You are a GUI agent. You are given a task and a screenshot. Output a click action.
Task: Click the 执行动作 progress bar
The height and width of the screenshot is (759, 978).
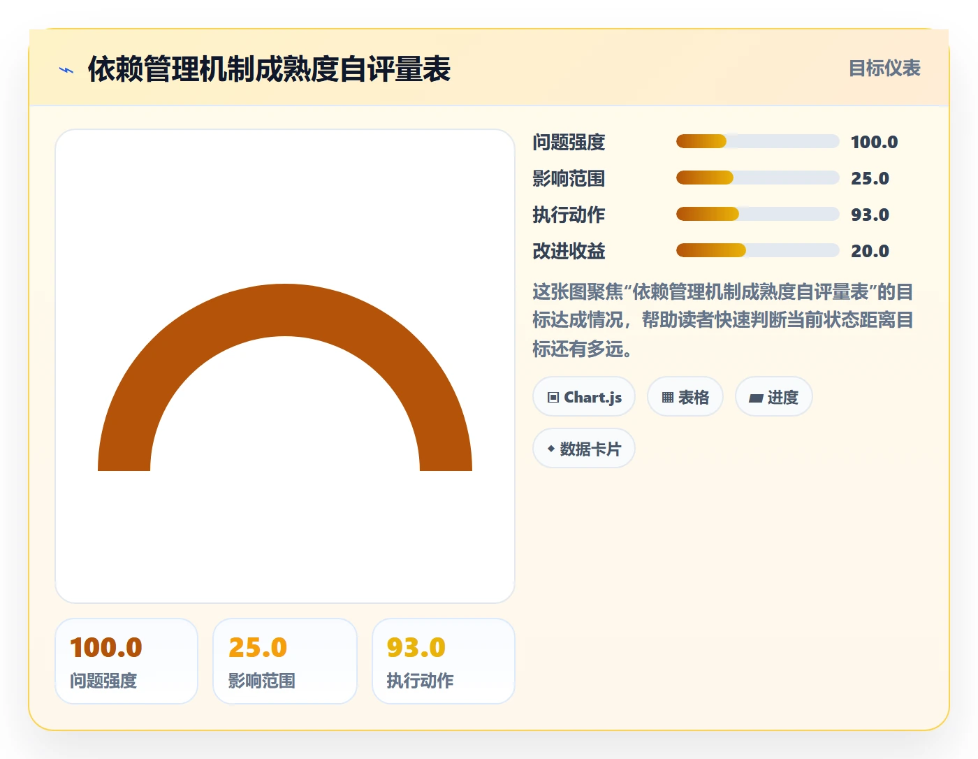pos(757,214)
